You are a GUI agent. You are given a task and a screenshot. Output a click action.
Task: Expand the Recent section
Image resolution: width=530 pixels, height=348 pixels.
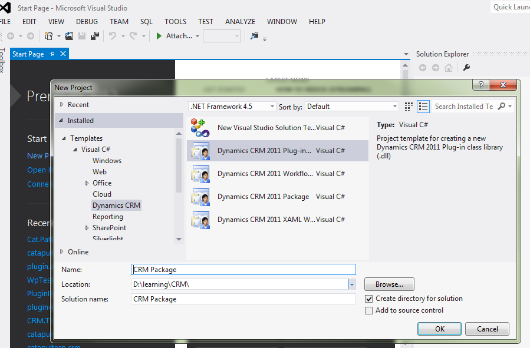click(x=61, y=105)
